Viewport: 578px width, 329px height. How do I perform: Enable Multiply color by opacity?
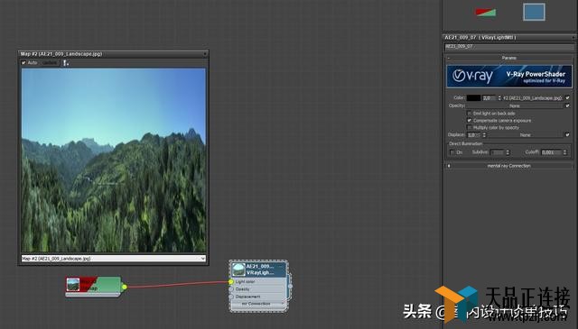[470, 127]
